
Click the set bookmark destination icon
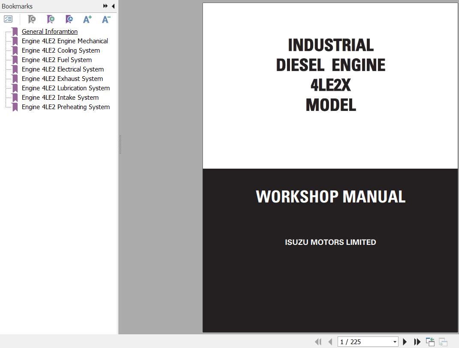point(69,19)
